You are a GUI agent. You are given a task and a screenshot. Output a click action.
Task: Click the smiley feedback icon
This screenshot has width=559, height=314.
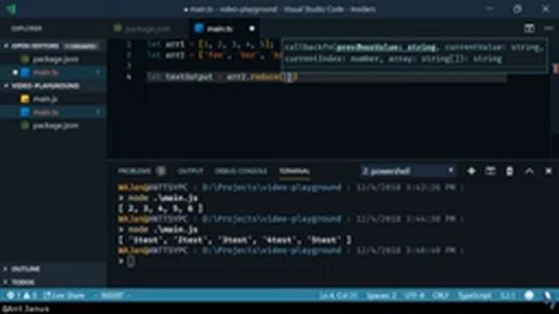529,296
